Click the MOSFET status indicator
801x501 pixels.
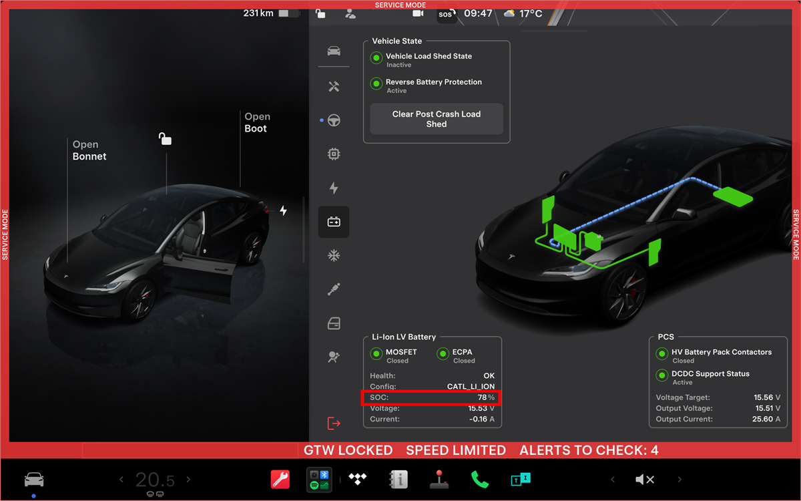[x=376, y=354]
